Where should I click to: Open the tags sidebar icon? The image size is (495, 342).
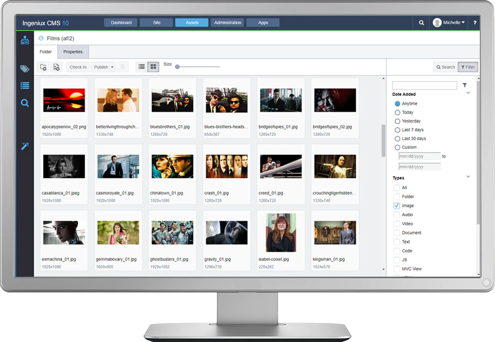point(25,69)
